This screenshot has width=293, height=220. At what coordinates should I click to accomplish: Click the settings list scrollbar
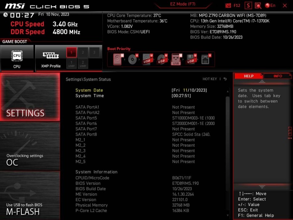(x=228, y=144)
